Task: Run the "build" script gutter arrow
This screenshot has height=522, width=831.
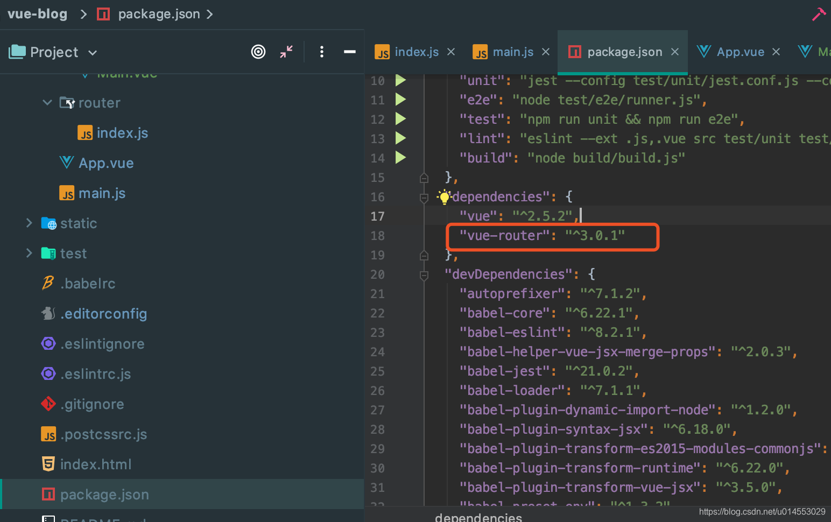Action: 400,158
